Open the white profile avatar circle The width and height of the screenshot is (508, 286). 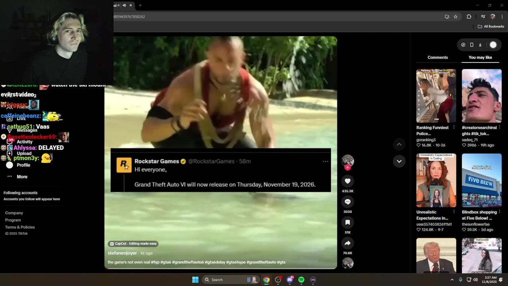click(x=493, y=45)
